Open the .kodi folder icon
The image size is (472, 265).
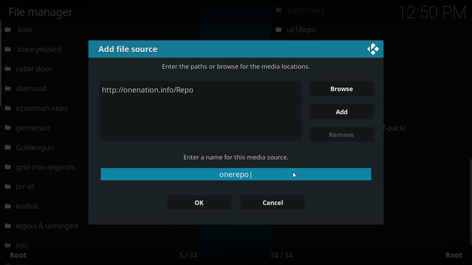click(x=8, y=29)
